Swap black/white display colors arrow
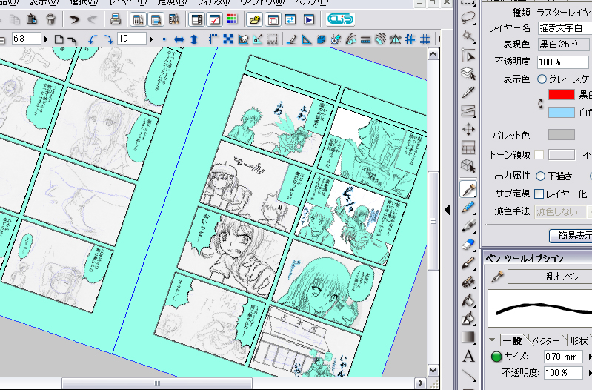This screenshot has width=592, height=390. coord(540,104)
